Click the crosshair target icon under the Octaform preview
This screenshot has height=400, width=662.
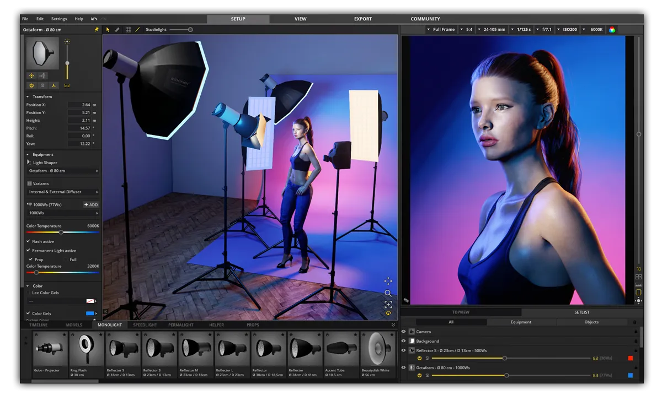(x=30, y=75)
